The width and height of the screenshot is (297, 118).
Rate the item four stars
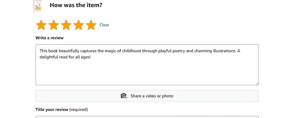(x=79, y=25)
